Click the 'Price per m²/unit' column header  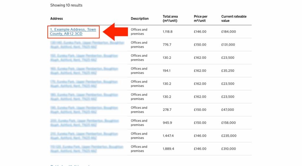pyautogui.click(x=201, y=19)
